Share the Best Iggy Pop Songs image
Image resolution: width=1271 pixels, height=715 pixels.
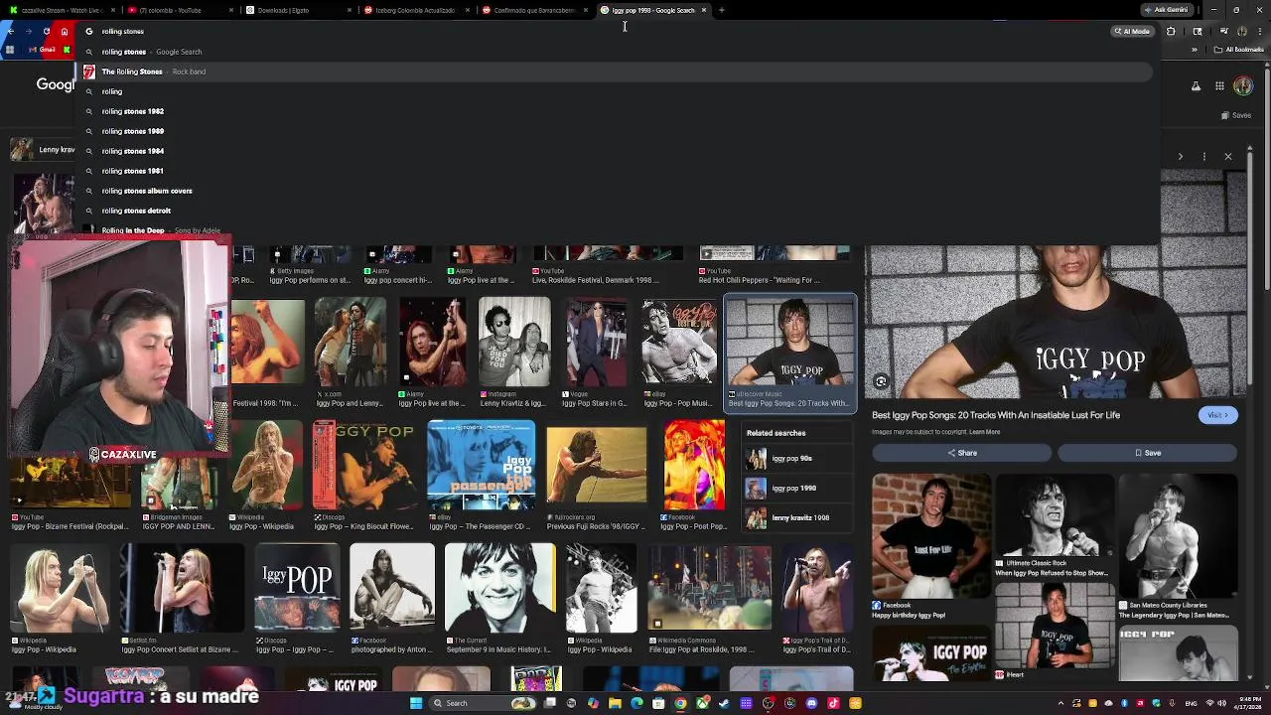coord(961,453)
